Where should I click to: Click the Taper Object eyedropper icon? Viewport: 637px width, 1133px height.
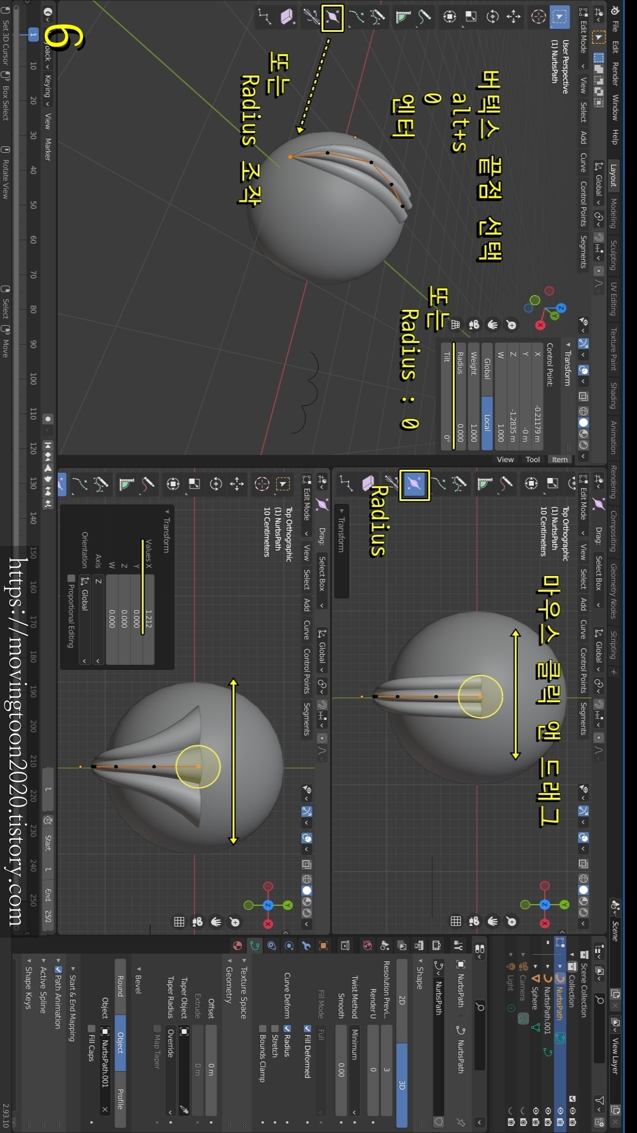pyautogui.click(x=184, y=1109)
